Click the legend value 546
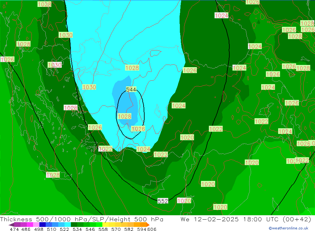 pyautogui.click(x=90, y=229)
